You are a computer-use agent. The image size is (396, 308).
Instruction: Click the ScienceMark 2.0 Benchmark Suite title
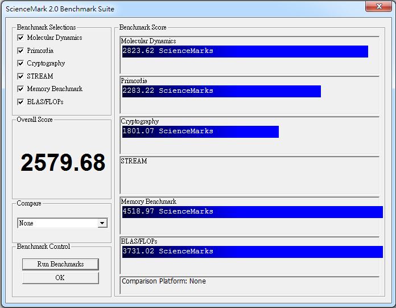pyautogui.click(x=60, y=9)
